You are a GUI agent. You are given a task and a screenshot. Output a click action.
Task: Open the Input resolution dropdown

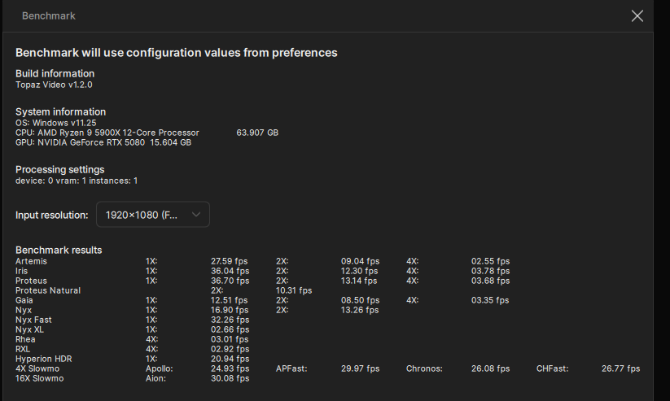click(152, 215)
